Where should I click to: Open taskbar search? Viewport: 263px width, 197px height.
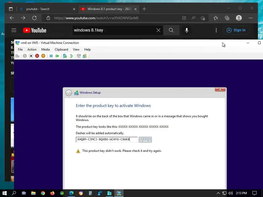click(x=14, y=193)
